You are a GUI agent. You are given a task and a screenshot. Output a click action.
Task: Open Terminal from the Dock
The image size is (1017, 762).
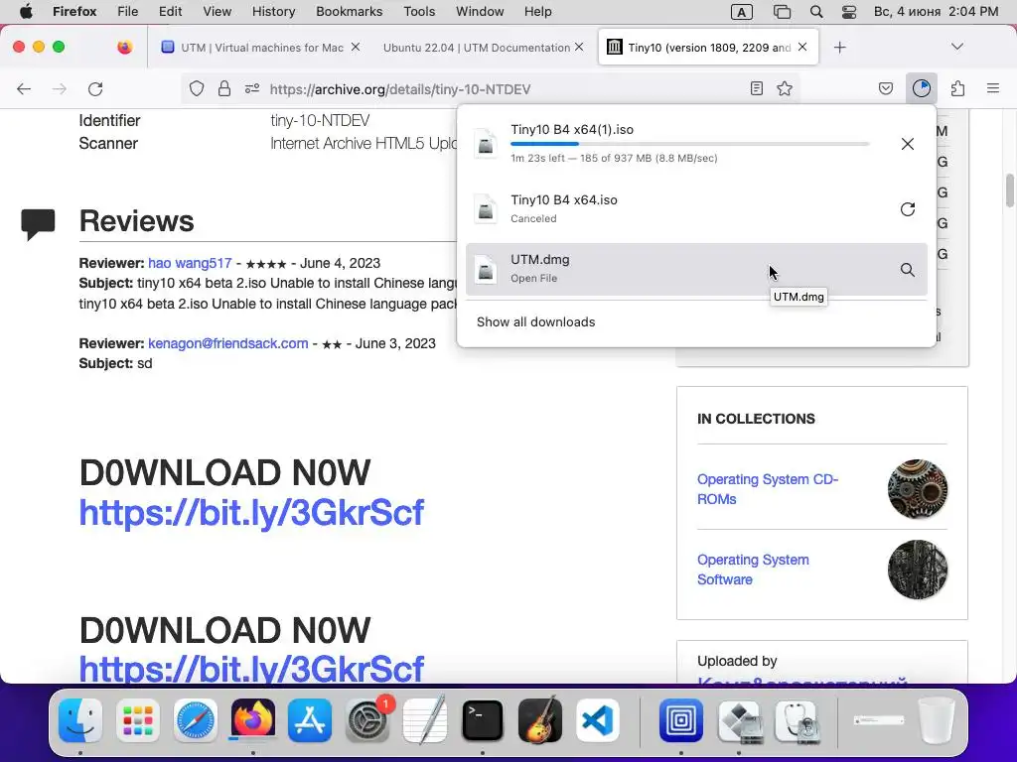(482, 720)
